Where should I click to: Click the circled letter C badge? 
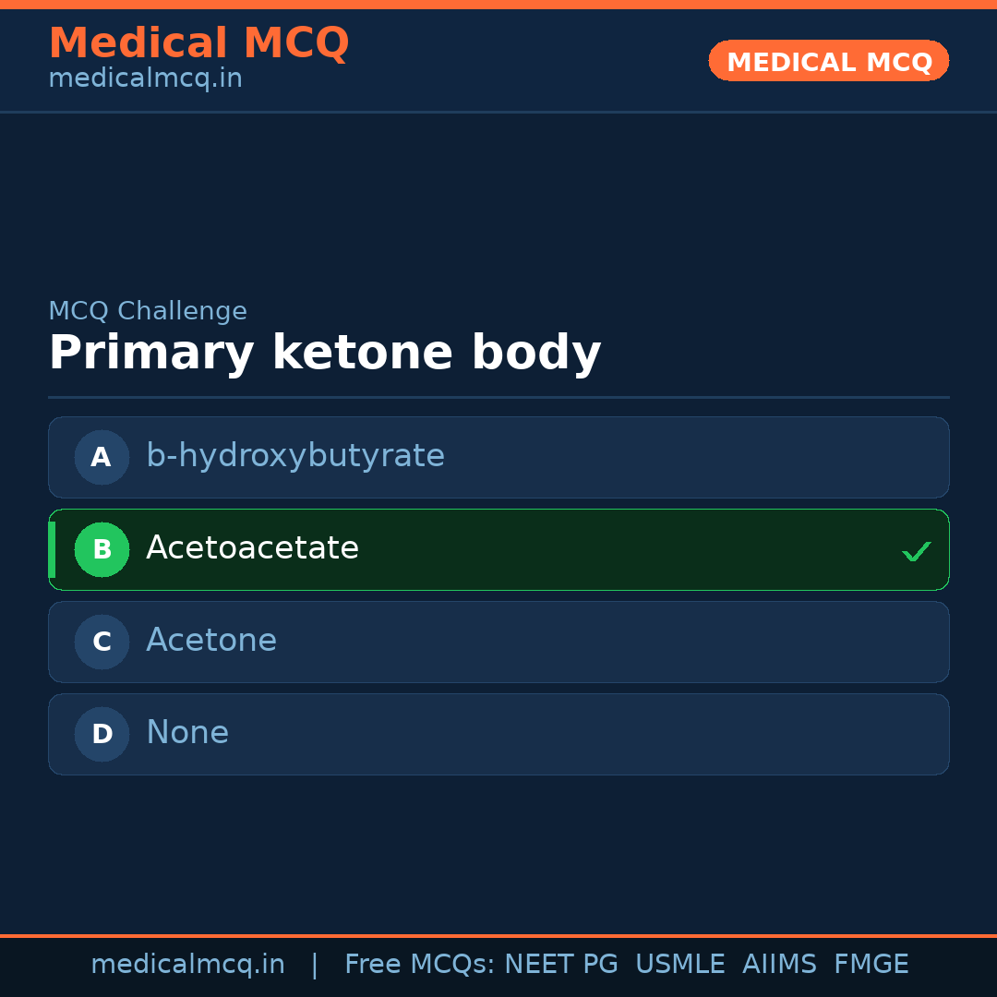click(x=102, y=642)
